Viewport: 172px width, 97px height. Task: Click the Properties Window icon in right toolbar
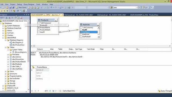(x=143, y=8)
